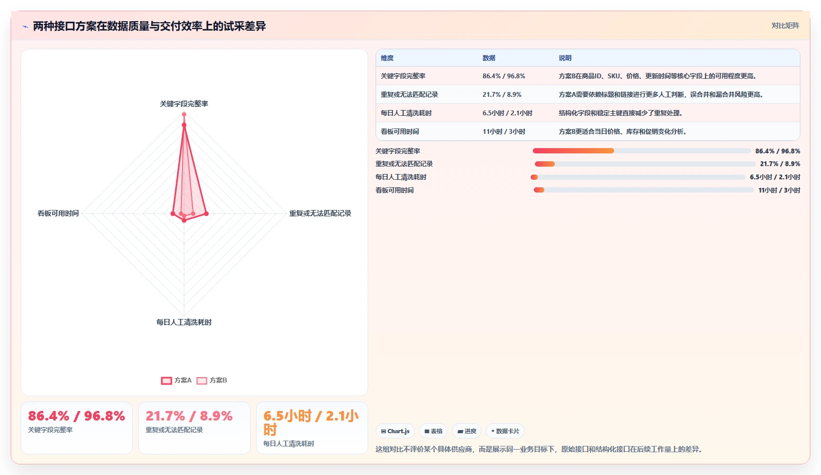Image resolution: width=821 pixels, height=475 pixels.
Task: Click the description starting 方案B在商品ID、SKU
Action: tap(659, 76)
